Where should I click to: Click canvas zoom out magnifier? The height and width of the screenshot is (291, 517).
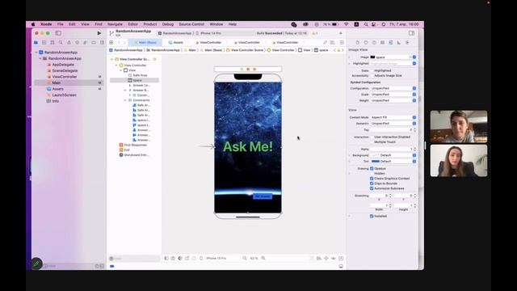click(x=245, y=259)
